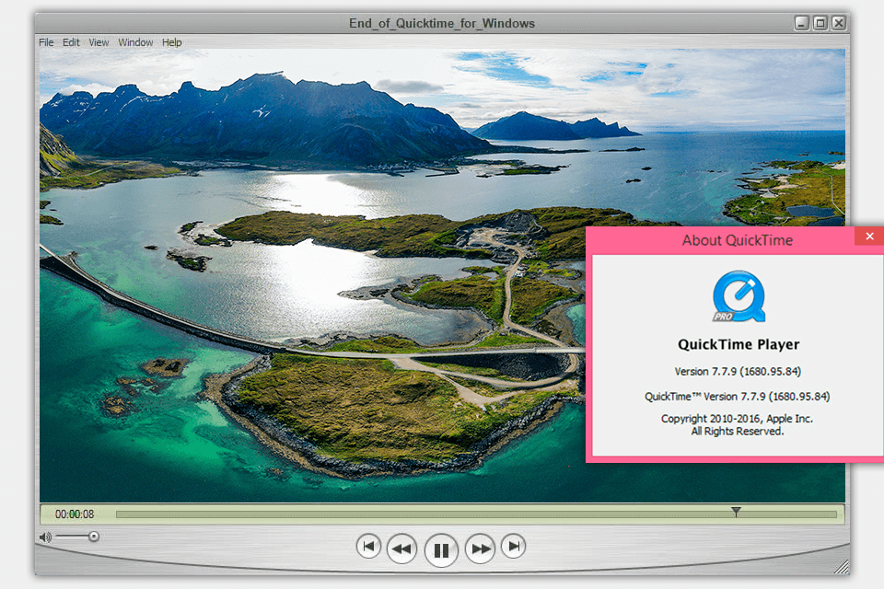Click the 'Copyright 2010-2016, Apple Inc.' text

click(x=737, y=419)
